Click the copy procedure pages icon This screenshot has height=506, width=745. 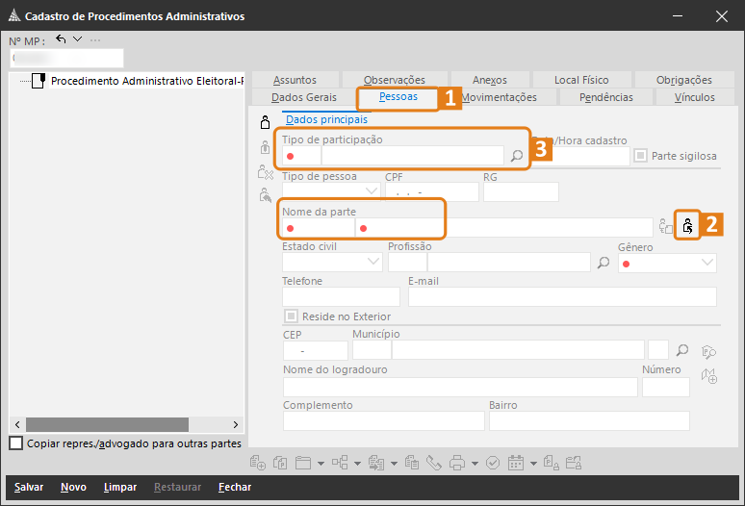point(280,463)
